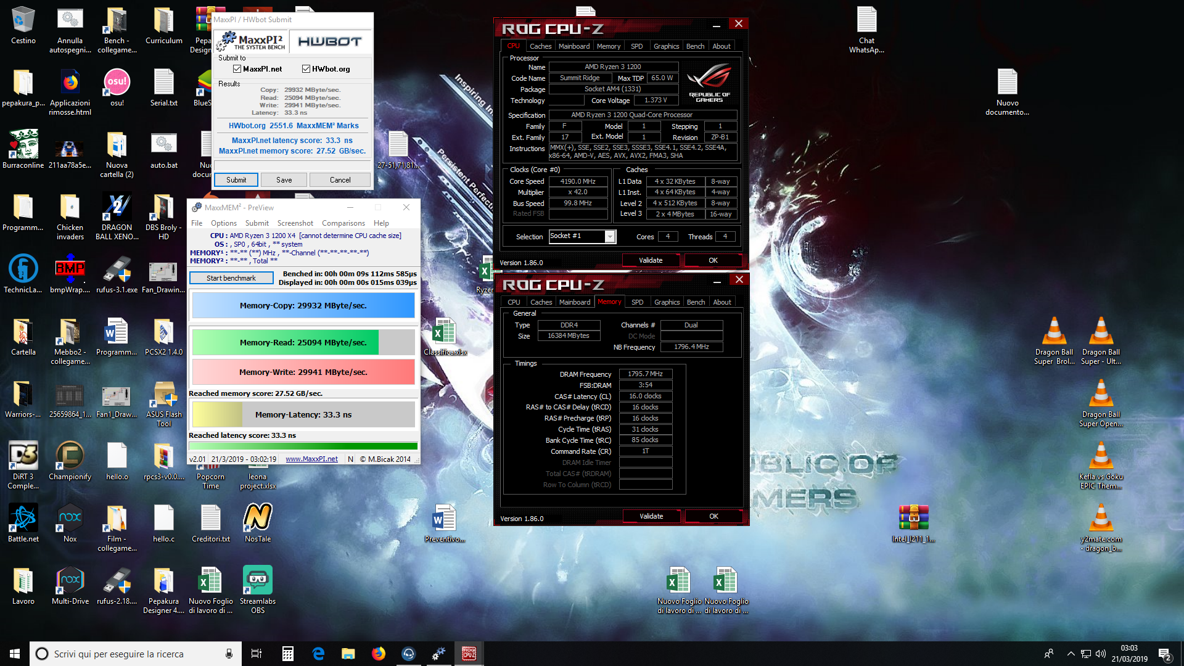Open Graphics tab in upper CPU-Z
The height and width of the screenshot is (666, 1184).
point(666,46)
